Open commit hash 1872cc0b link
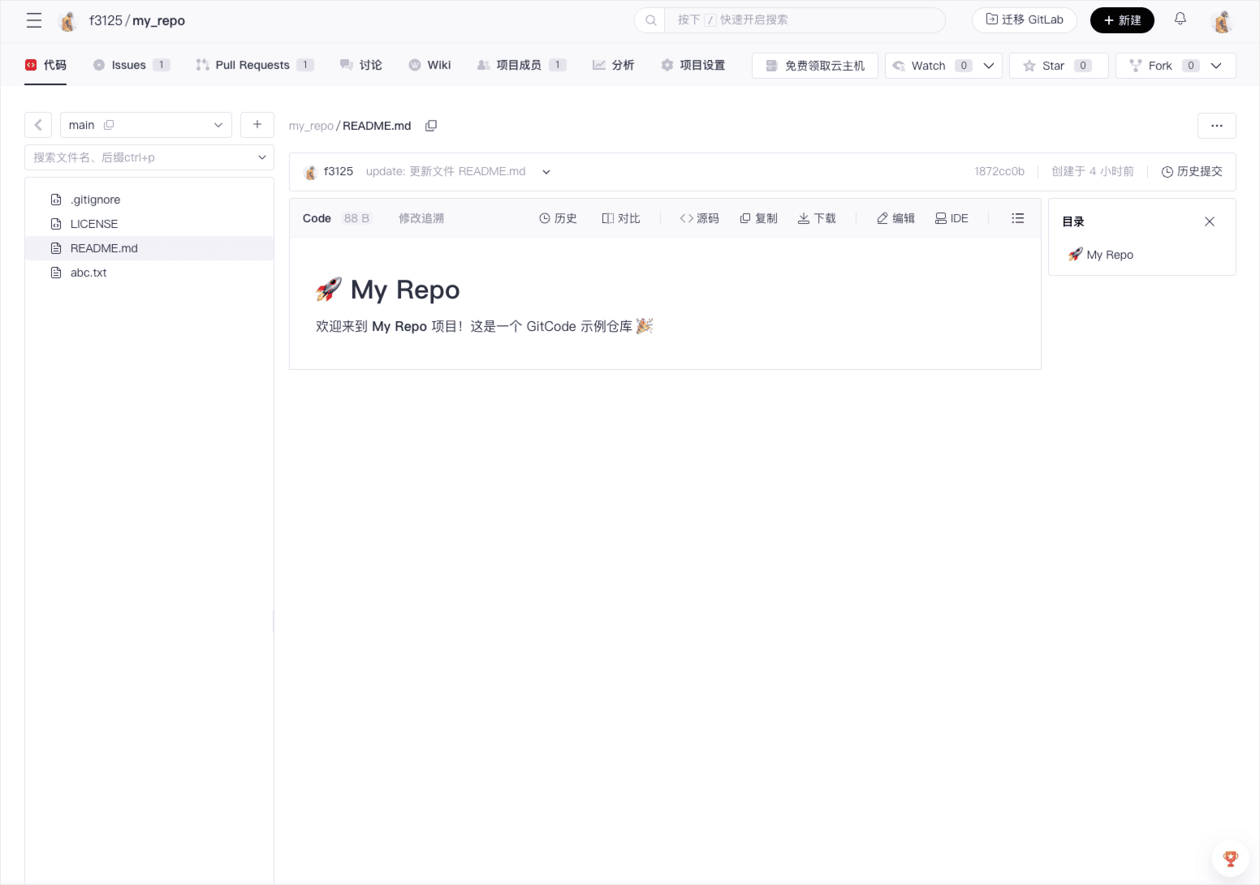This screenshot has height=885, width=1260. [x=999, y=172]
